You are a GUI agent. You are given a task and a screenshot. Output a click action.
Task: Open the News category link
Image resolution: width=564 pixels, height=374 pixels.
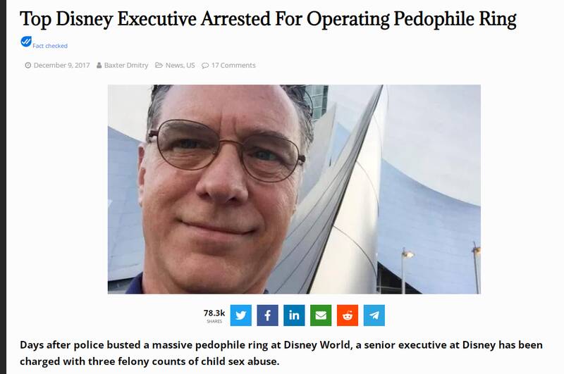(174, 65)
